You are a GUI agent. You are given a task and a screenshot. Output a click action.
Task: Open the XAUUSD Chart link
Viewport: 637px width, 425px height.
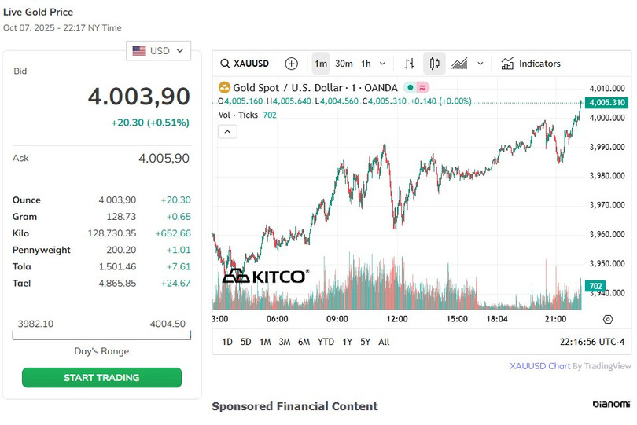tap(539, 365)
